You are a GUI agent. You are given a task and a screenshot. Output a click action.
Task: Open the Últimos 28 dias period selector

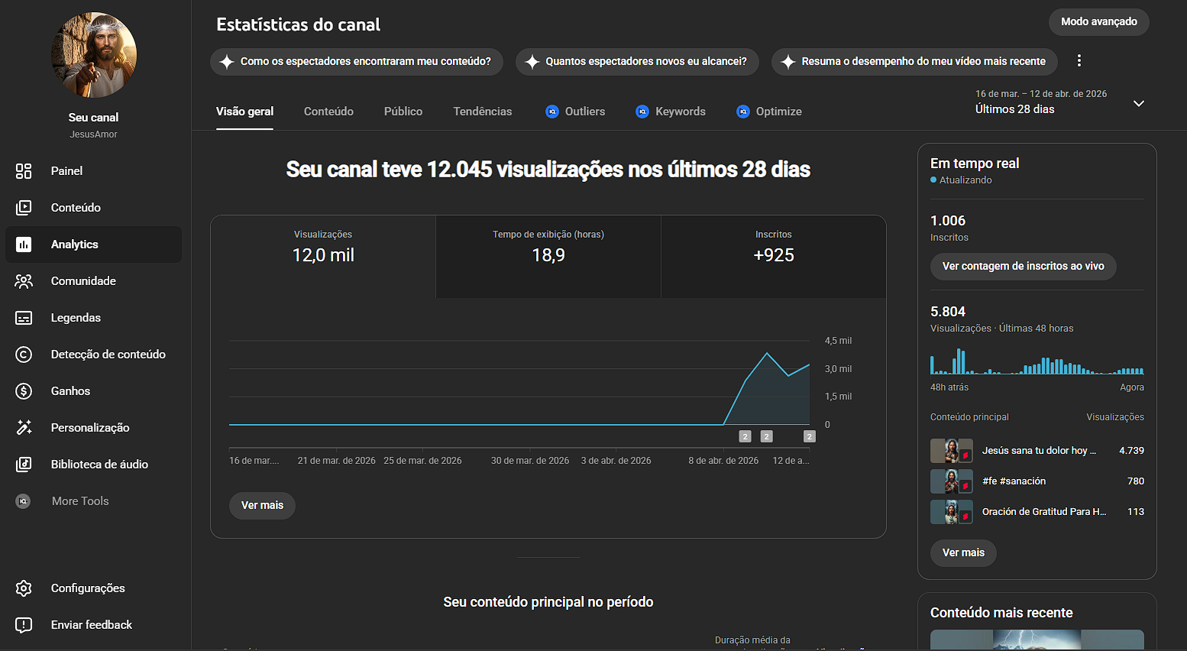coord(1060,102)
